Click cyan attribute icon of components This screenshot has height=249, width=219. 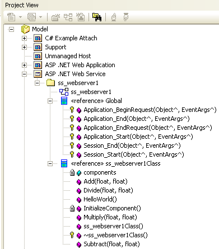pos(79,173)
